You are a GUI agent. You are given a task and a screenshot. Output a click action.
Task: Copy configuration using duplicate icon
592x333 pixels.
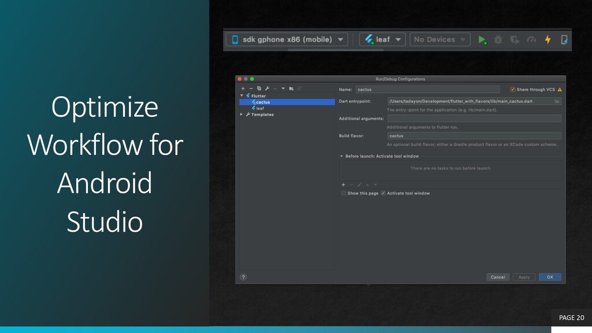[x=259, y=88]
